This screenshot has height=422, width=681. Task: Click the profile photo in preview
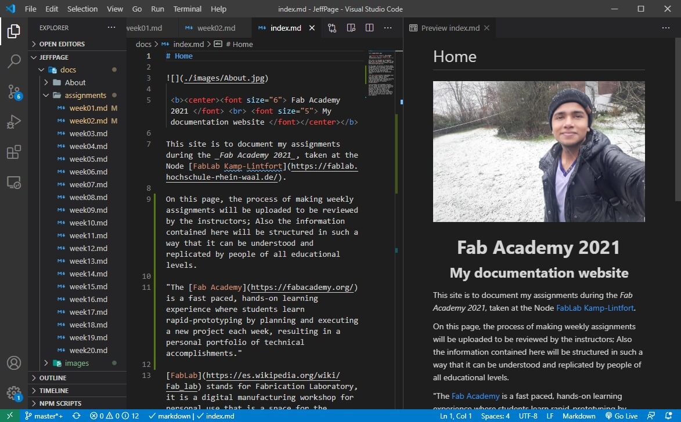point(539,152)
